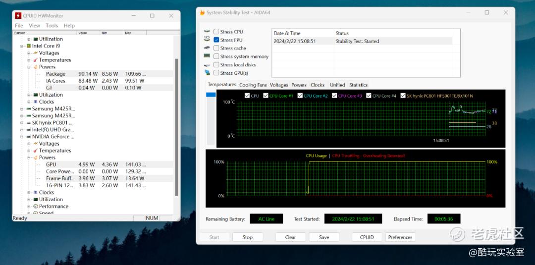Click the Date & Time column header

(x=303, y=33)
